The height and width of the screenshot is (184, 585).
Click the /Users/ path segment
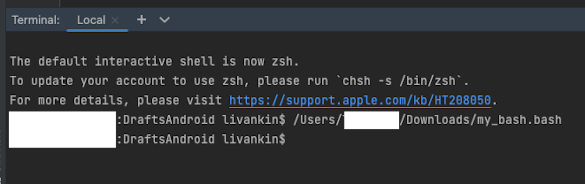[x=317, y=120]
